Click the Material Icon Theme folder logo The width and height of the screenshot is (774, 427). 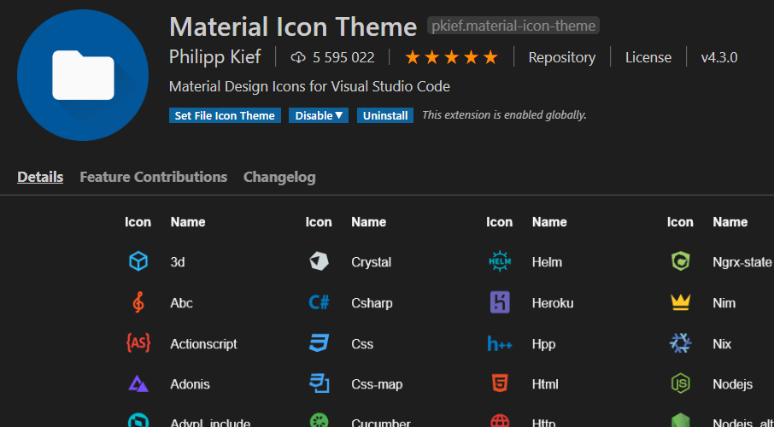click(x=83, y=75)
